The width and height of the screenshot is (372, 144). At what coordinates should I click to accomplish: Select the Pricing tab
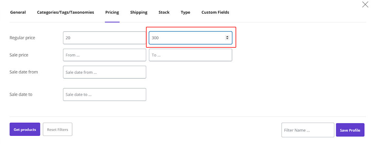[112, 12]
